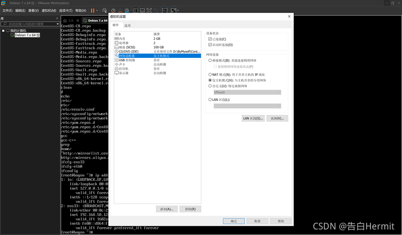Open the 查看(V) menu
Viewport: 402px width, 235px height.
coord(33,11)
